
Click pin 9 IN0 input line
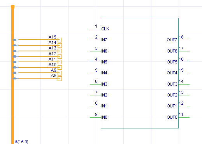(x=95, y=117)
